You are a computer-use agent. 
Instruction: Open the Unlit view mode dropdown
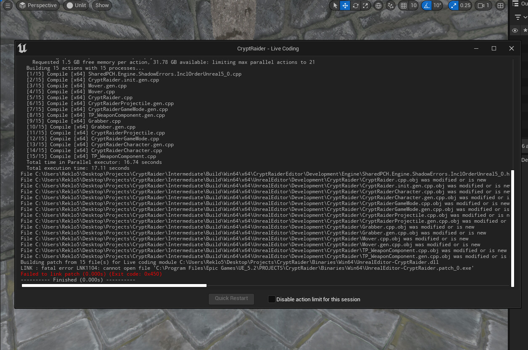pos(76,5)
